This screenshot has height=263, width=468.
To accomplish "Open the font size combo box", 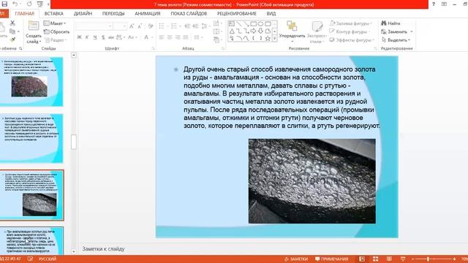I will click(x=120, y=26).
